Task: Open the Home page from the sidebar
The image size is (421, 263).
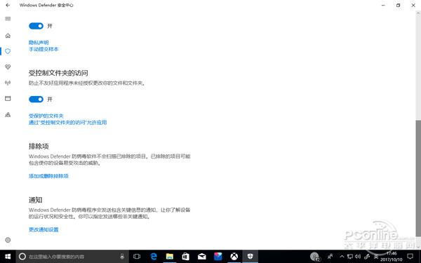Action: [x=8, y=36]
